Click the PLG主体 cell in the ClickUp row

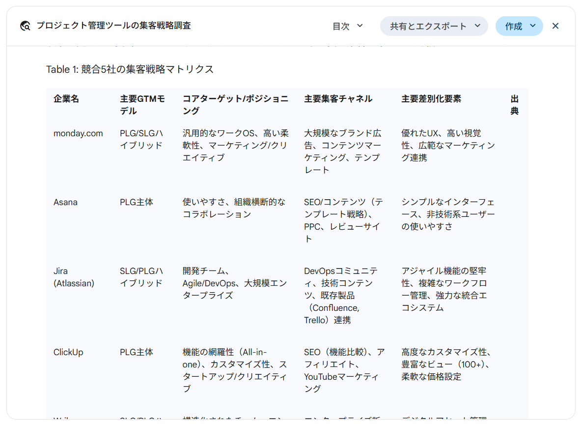[137, 352]
